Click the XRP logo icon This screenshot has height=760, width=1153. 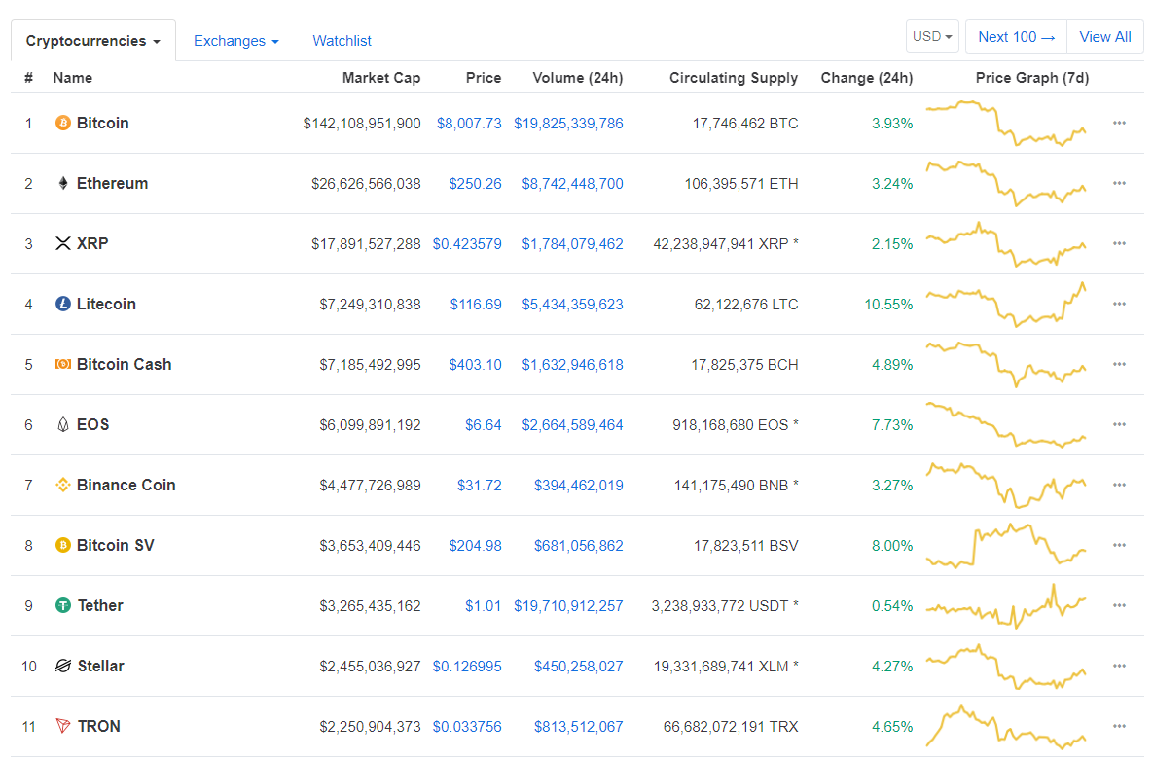[x=63, y=243]
